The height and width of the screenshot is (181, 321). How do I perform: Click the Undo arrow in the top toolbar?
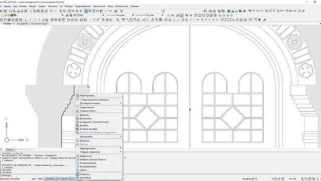point(51,11)
